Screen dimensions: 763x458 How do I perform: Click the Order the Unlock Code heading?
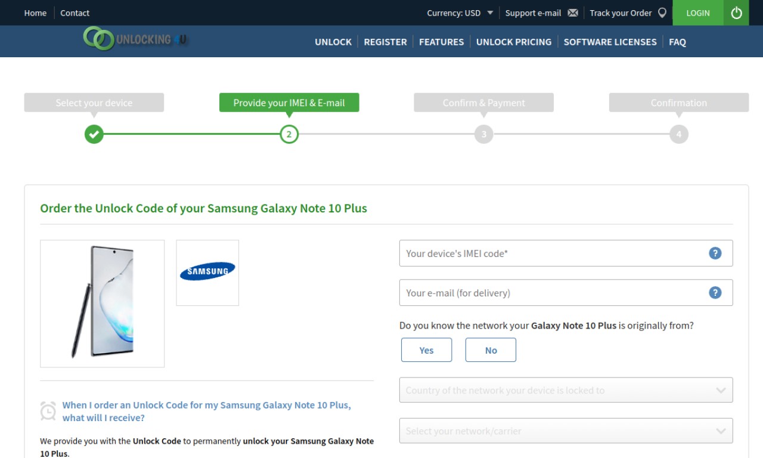point(203,208)
